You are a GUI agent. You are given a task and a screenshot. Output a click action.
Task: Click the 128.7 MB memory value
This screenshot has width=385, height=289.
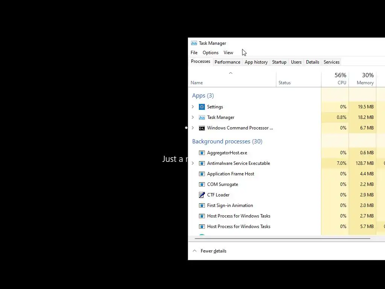(x=365, y=163)
